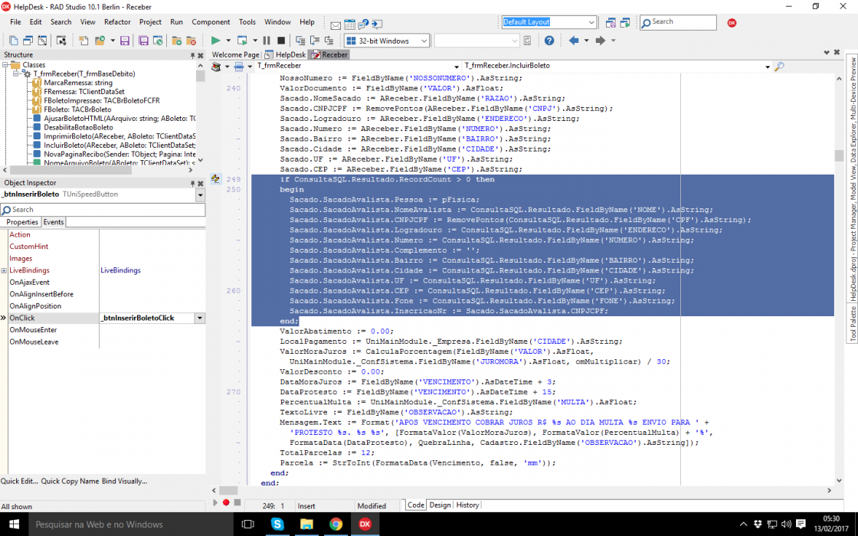Open the Tool Palette side tab
Screen dimensions: 858x536
(853, 324)
